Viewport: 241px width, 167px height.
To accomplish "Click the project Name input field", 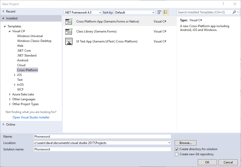I will [x=102, y=137].
